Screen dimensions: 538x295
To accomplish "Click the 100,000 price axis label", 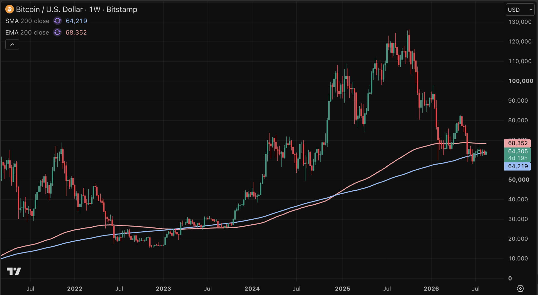I will tap(521, 81).
